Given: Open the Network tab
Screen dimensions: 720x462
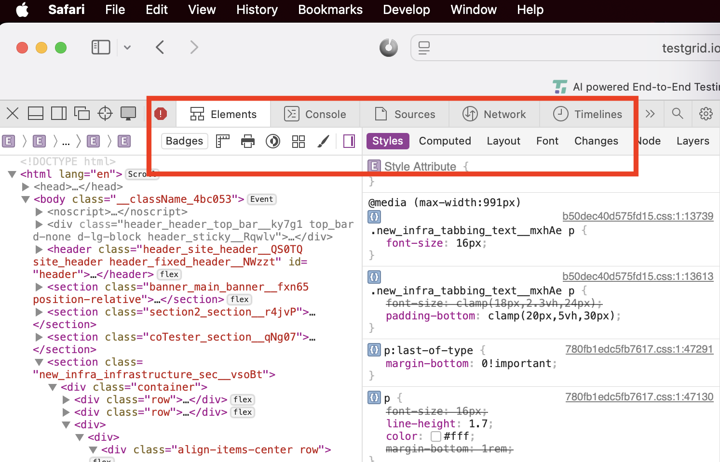Looking at the screenshot, I should point(494,114).
